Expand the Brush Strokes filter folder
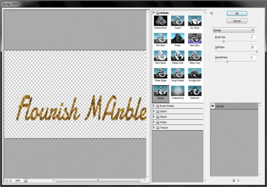The image size is (267, 187). pos(154,106)
